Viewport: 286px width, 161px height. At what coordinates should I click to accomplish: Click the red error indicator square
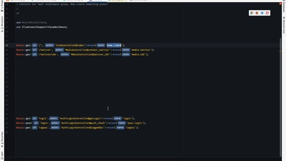tap(280, 4)
